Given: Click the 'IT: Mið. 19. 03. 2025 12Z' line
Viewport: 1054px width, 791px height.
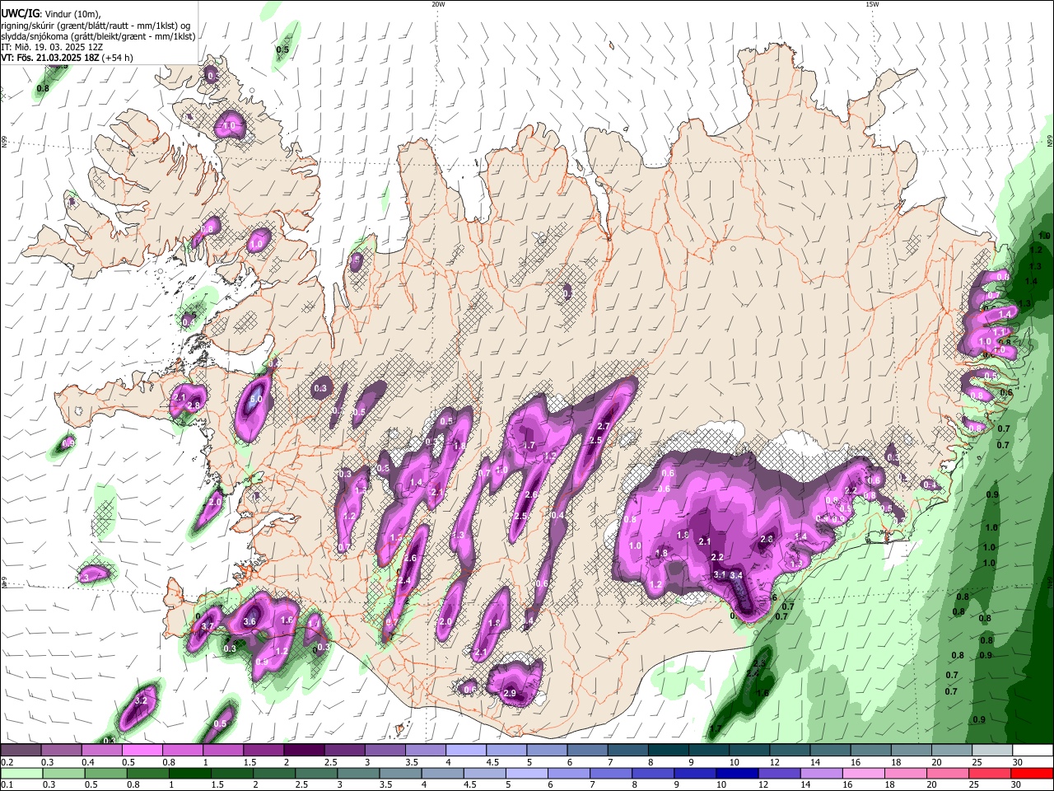Looking at the screenshot, I should tap(54, 47).
